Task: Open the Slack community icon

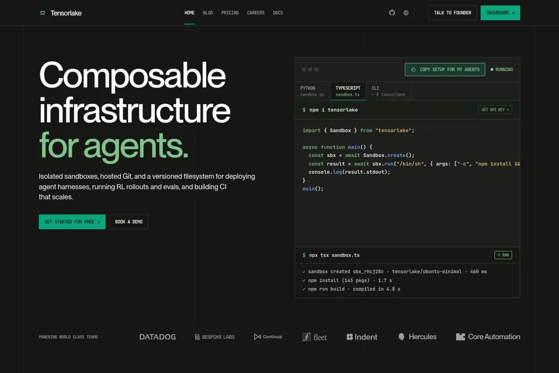Action: pos(406,13)
